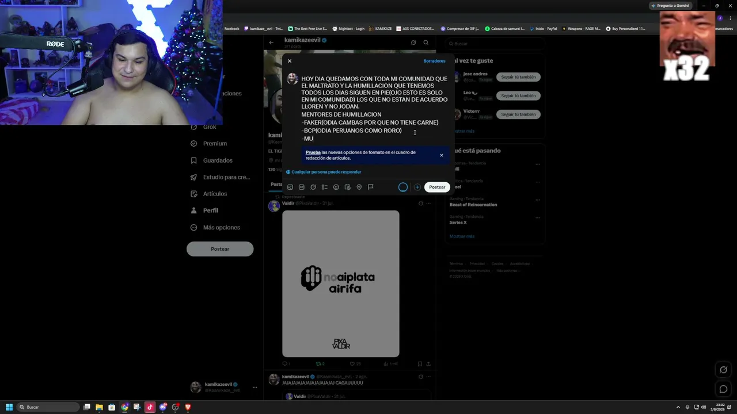The height and width of the screenshot is (414, 737).
Task: Open Brave browser from taskbar
Action: [188, 407]
